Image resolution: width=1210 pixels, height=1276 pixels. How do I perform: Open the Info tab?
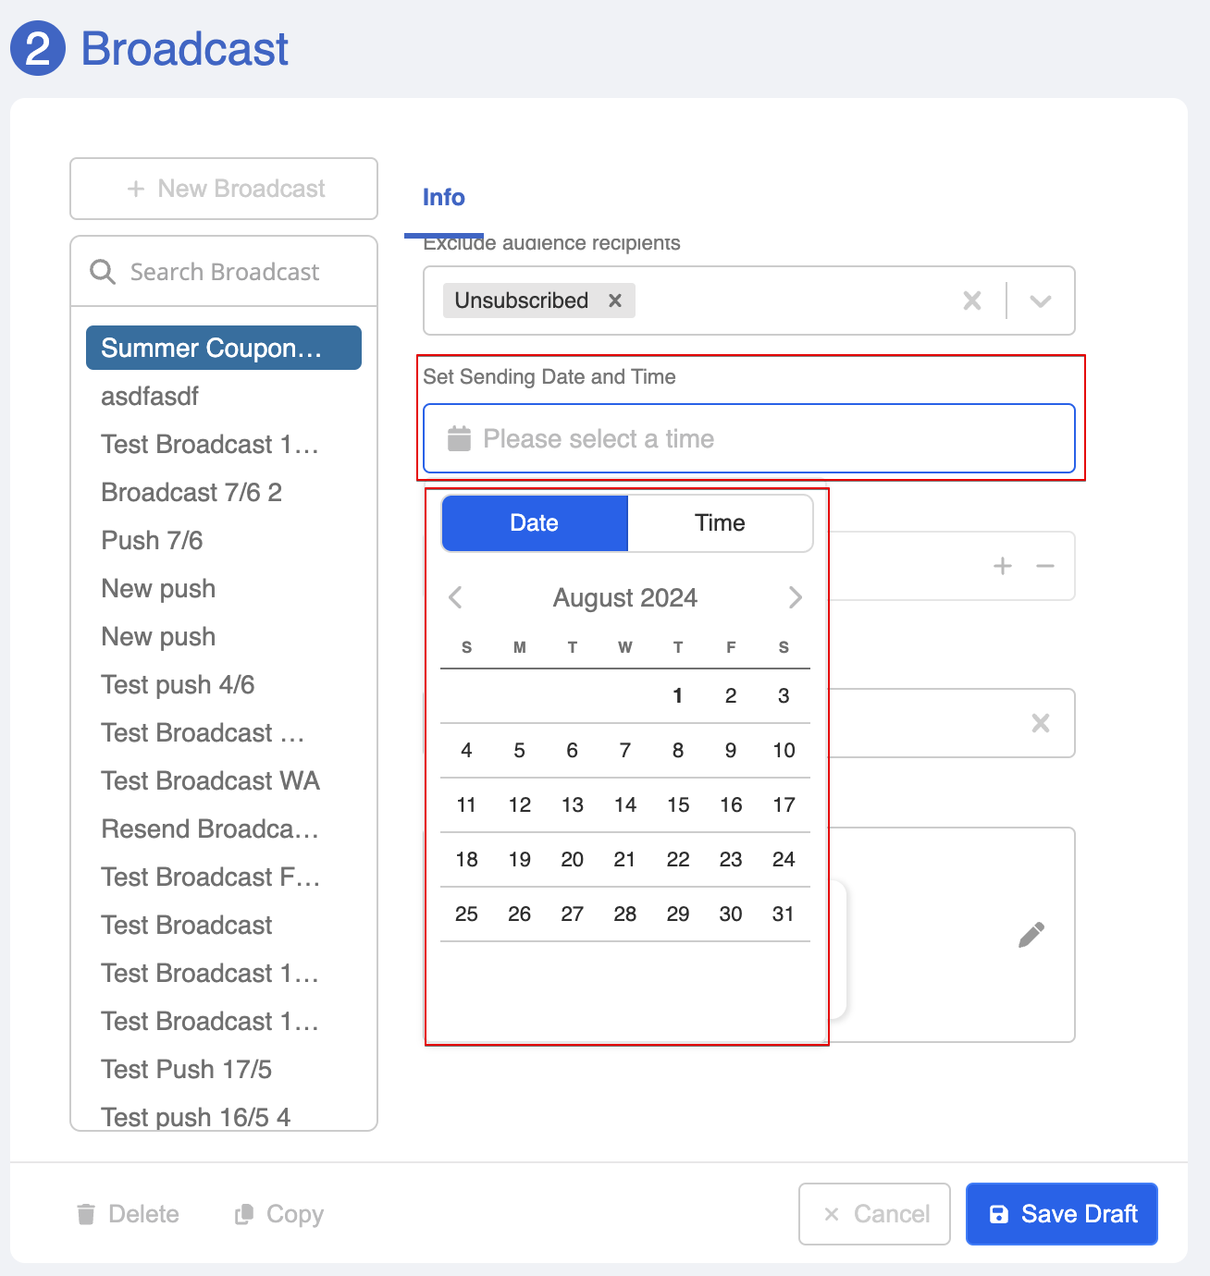tap(443, 197)
